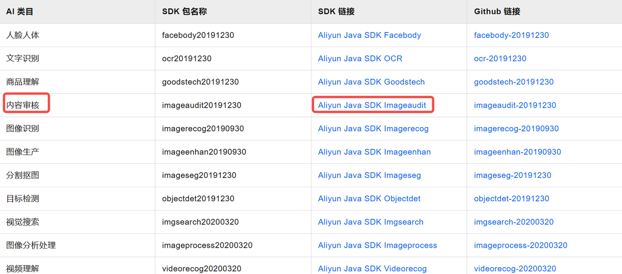Select package name imageseg20191230
Viewport: 622px width, 274px height.
coord(199,175)
